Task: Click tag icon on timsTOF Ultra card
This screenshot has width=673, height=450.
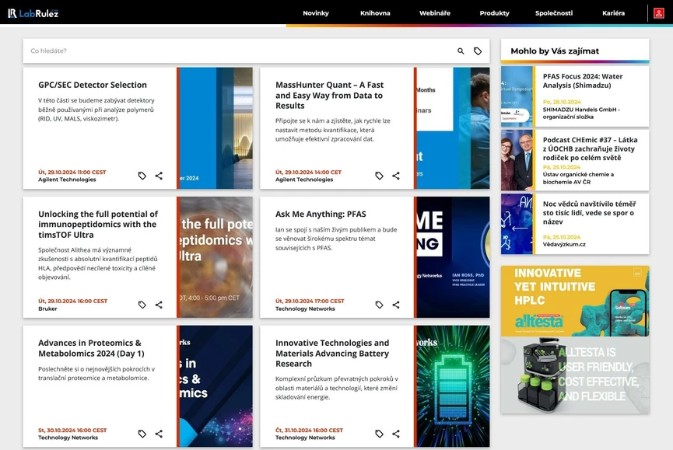Action: [142, 305]
